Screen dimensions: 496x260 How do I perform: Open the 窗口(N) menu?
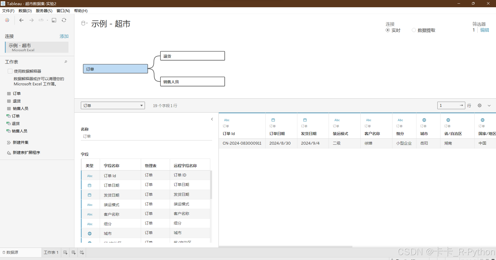[x=63, y=11]
